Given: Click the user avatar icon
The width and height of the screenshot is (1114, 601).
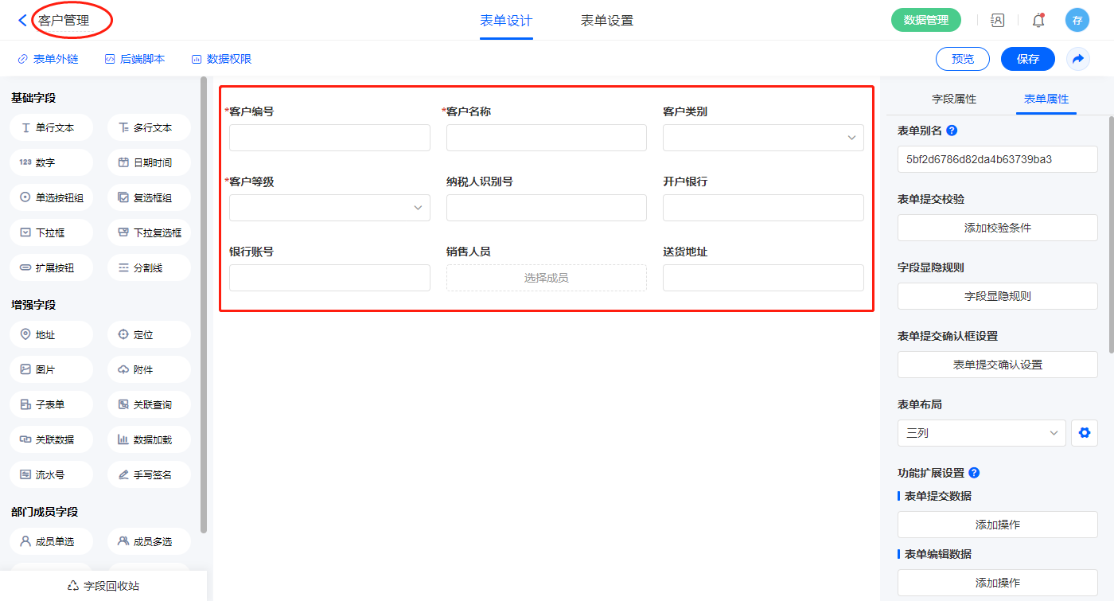Looking at the screenshot, I should [1077, 21].
